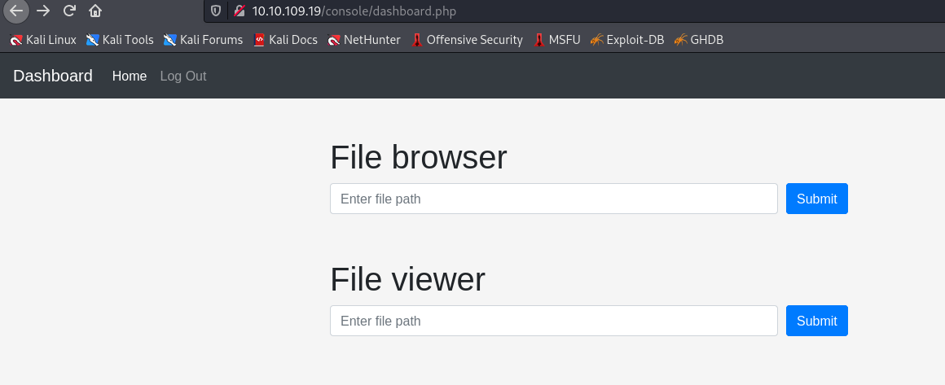Open the Exploit-DB bookmark

point(627,39)
